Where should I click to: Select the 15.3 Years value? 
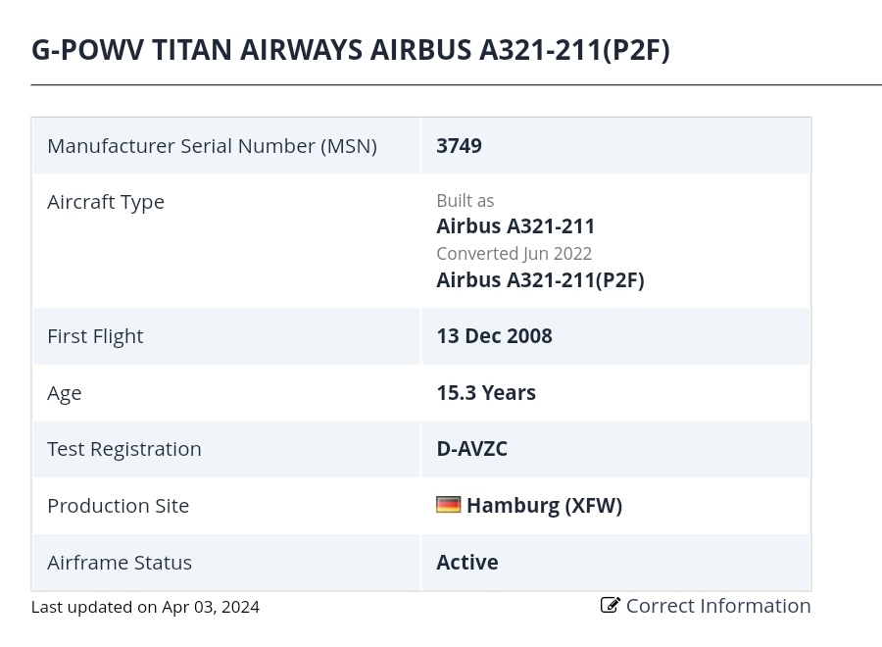[x=486, y=393]
